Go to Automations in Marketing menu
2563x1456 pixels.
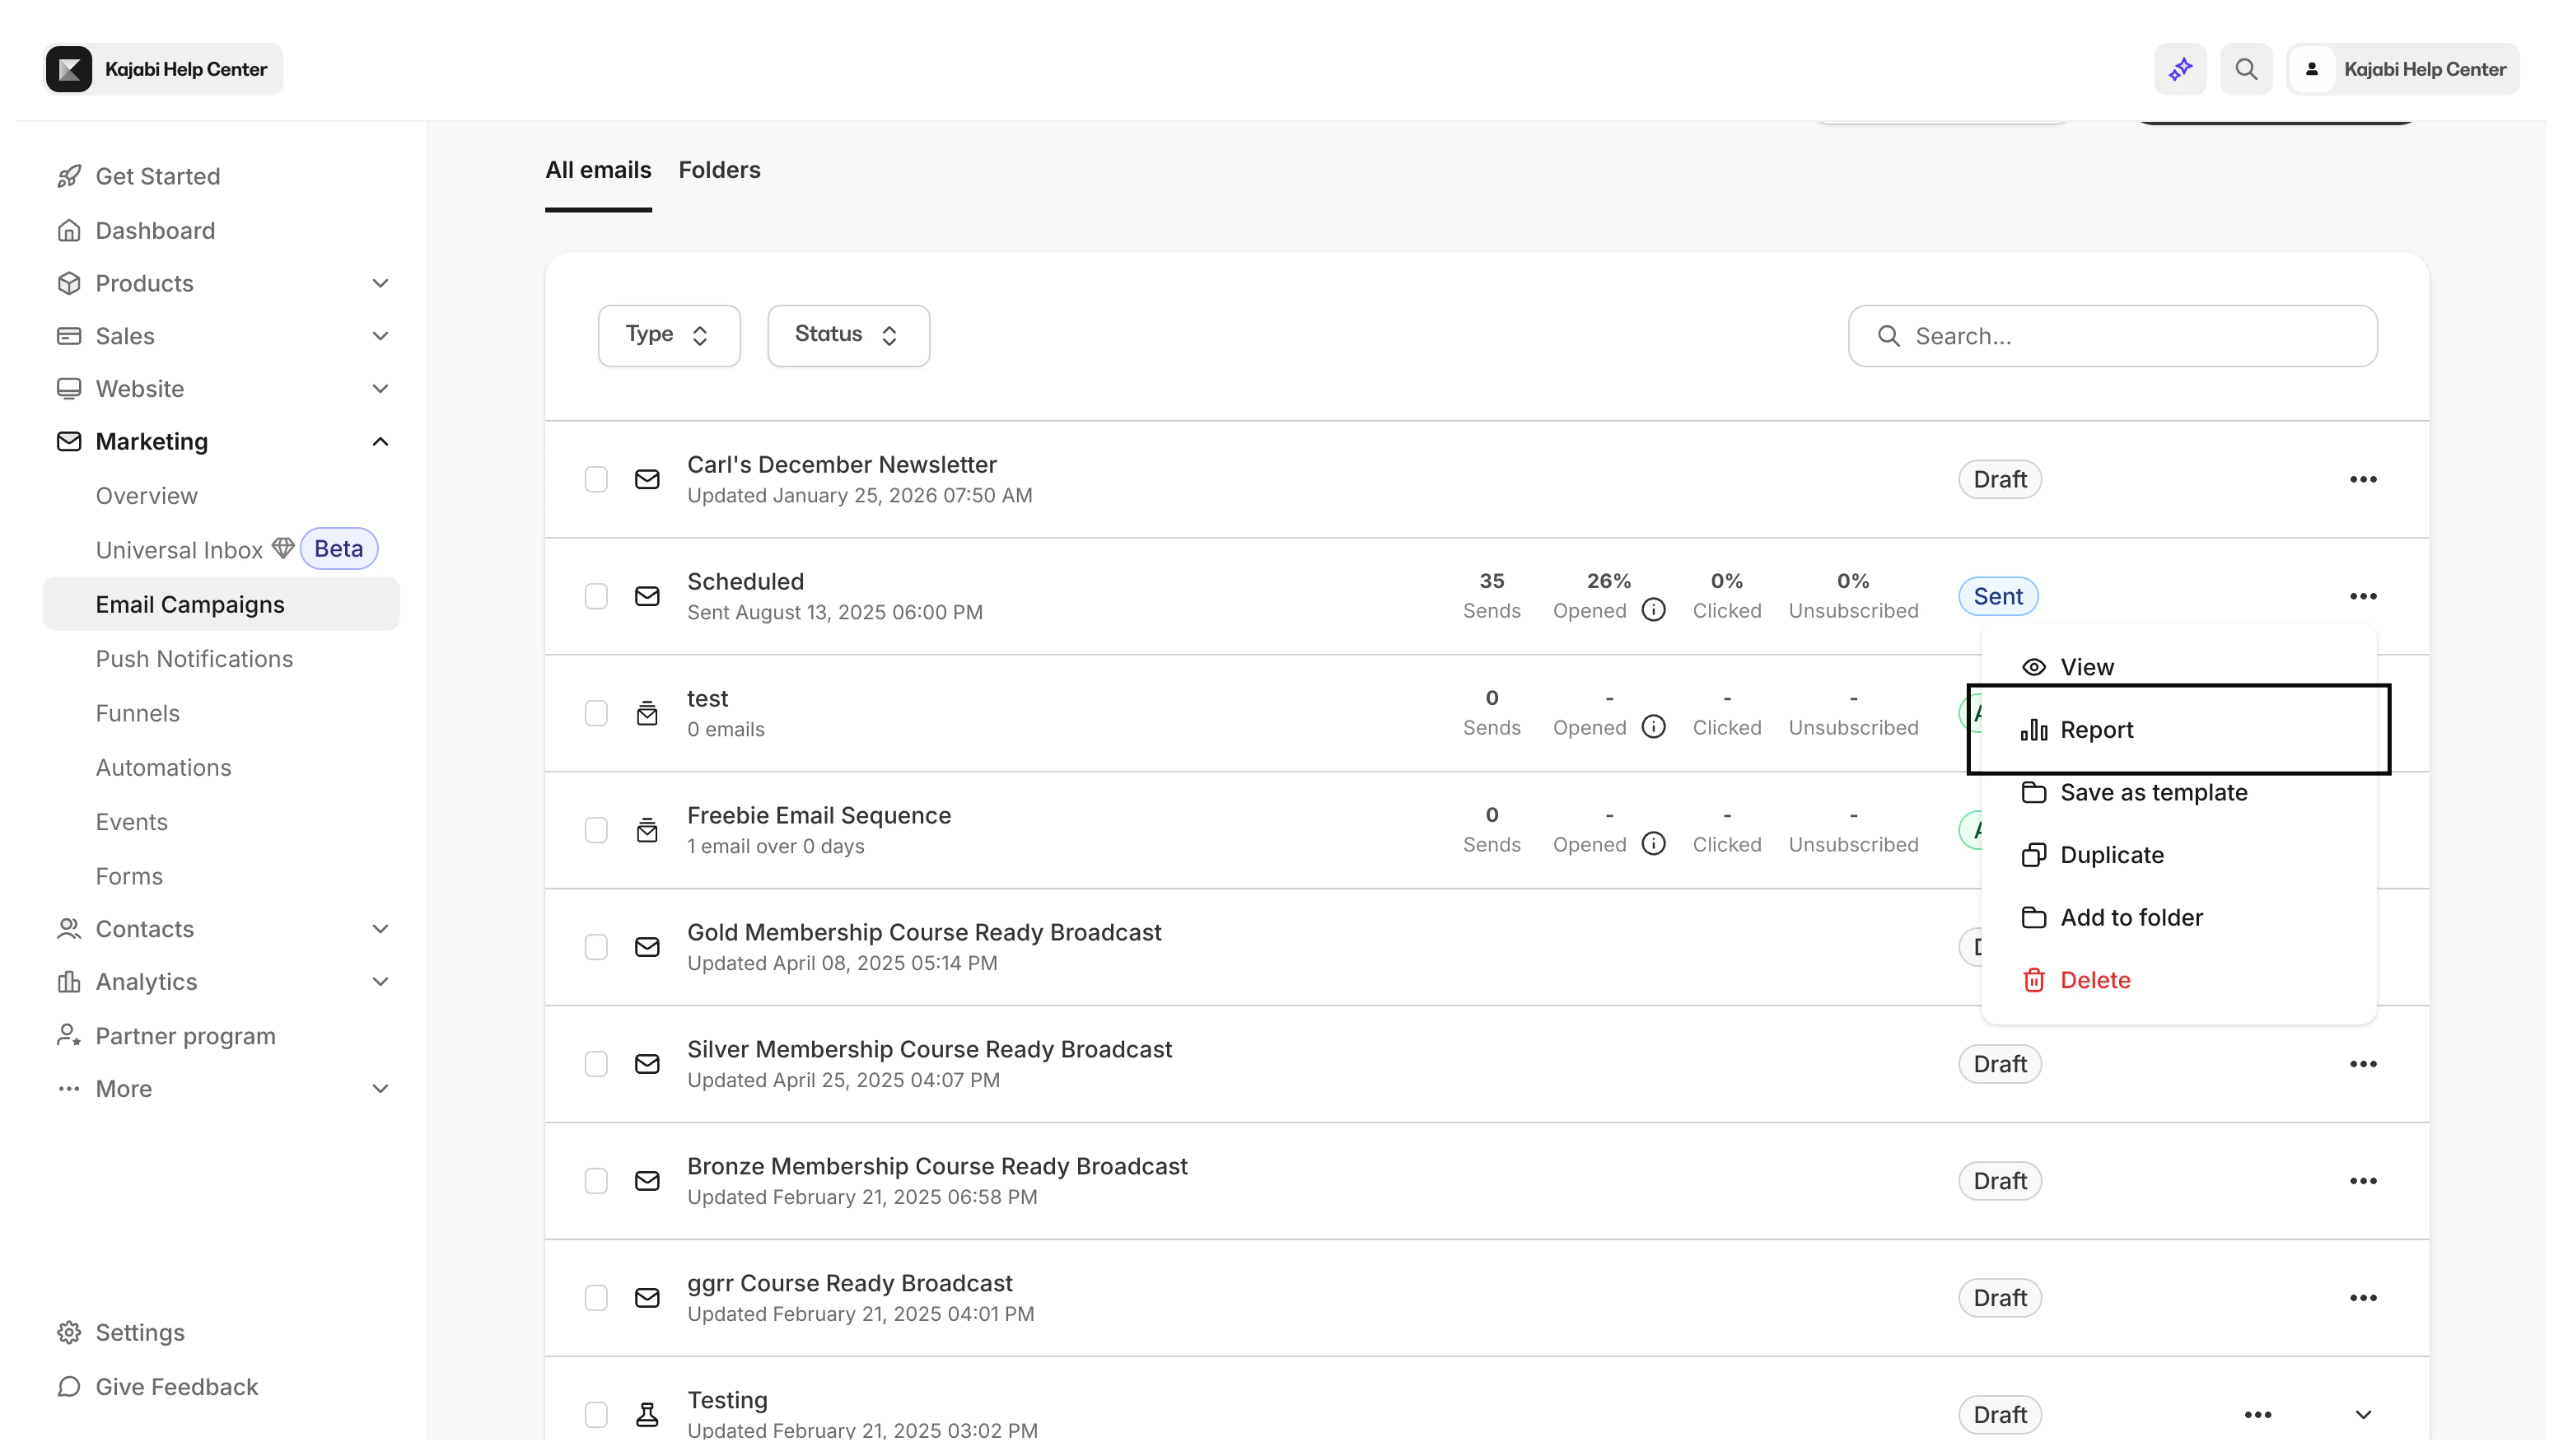click(x=163, y=767)
